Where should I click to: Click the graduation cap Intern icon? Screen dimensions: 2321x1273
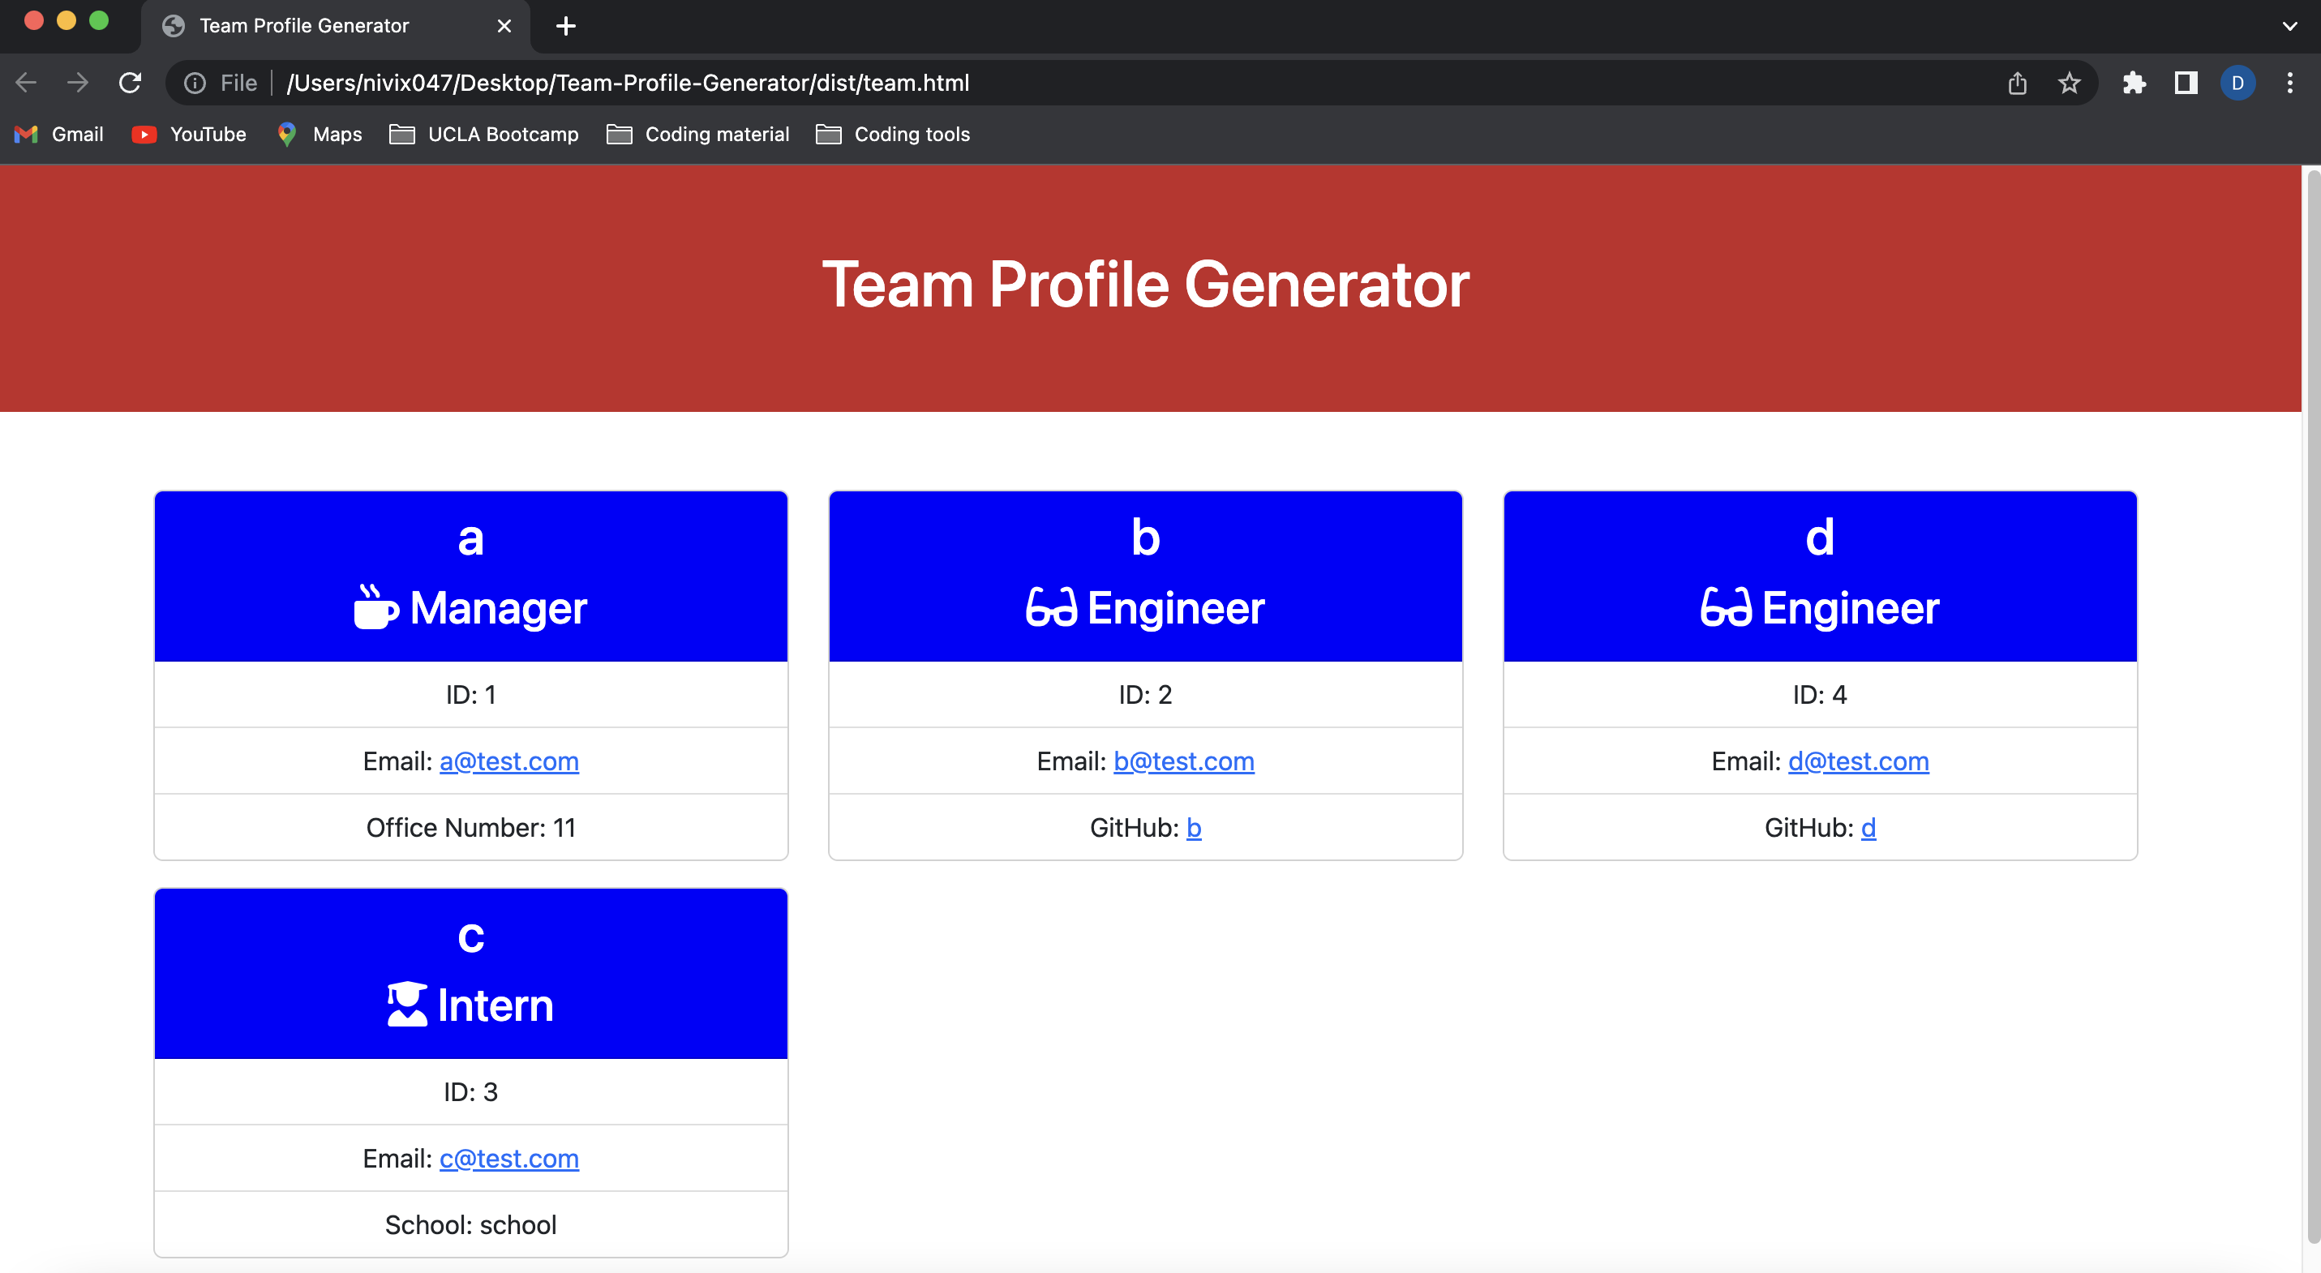406,1004
